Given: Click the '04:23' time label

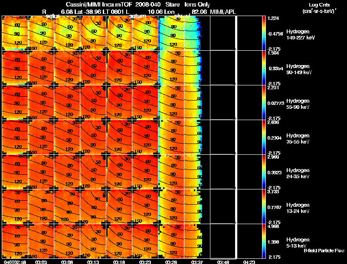Looking at the screenshot, I should pyautogui.click(x=249, y=262).
